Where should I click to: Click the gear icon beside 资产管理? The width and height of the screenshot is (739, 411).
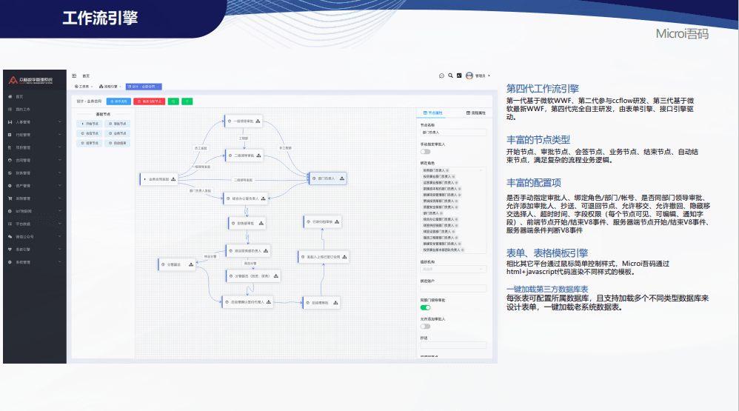coord(10,186)
